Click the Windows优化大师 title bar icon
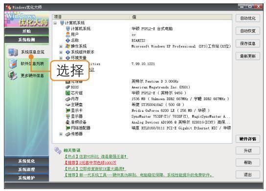266x191 pixels. pos(8,7)
